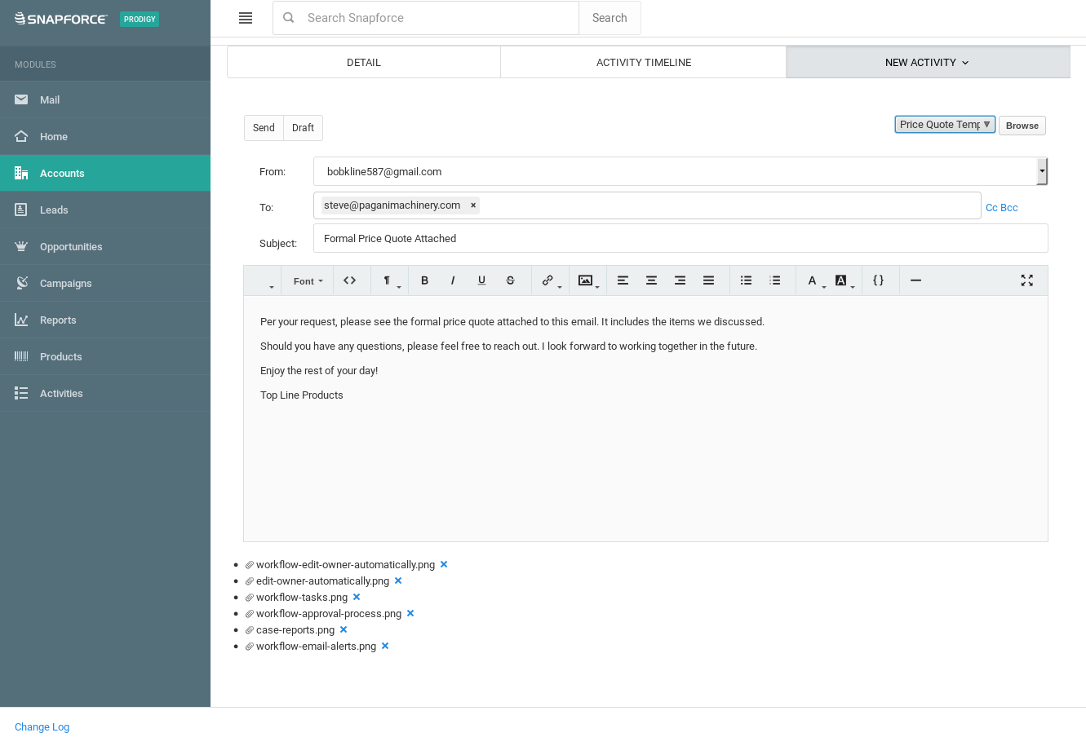Remove workflow-email-alerts.png attachment
The height and width of the screenshot is (746, 1086).
tap(385, 646)
